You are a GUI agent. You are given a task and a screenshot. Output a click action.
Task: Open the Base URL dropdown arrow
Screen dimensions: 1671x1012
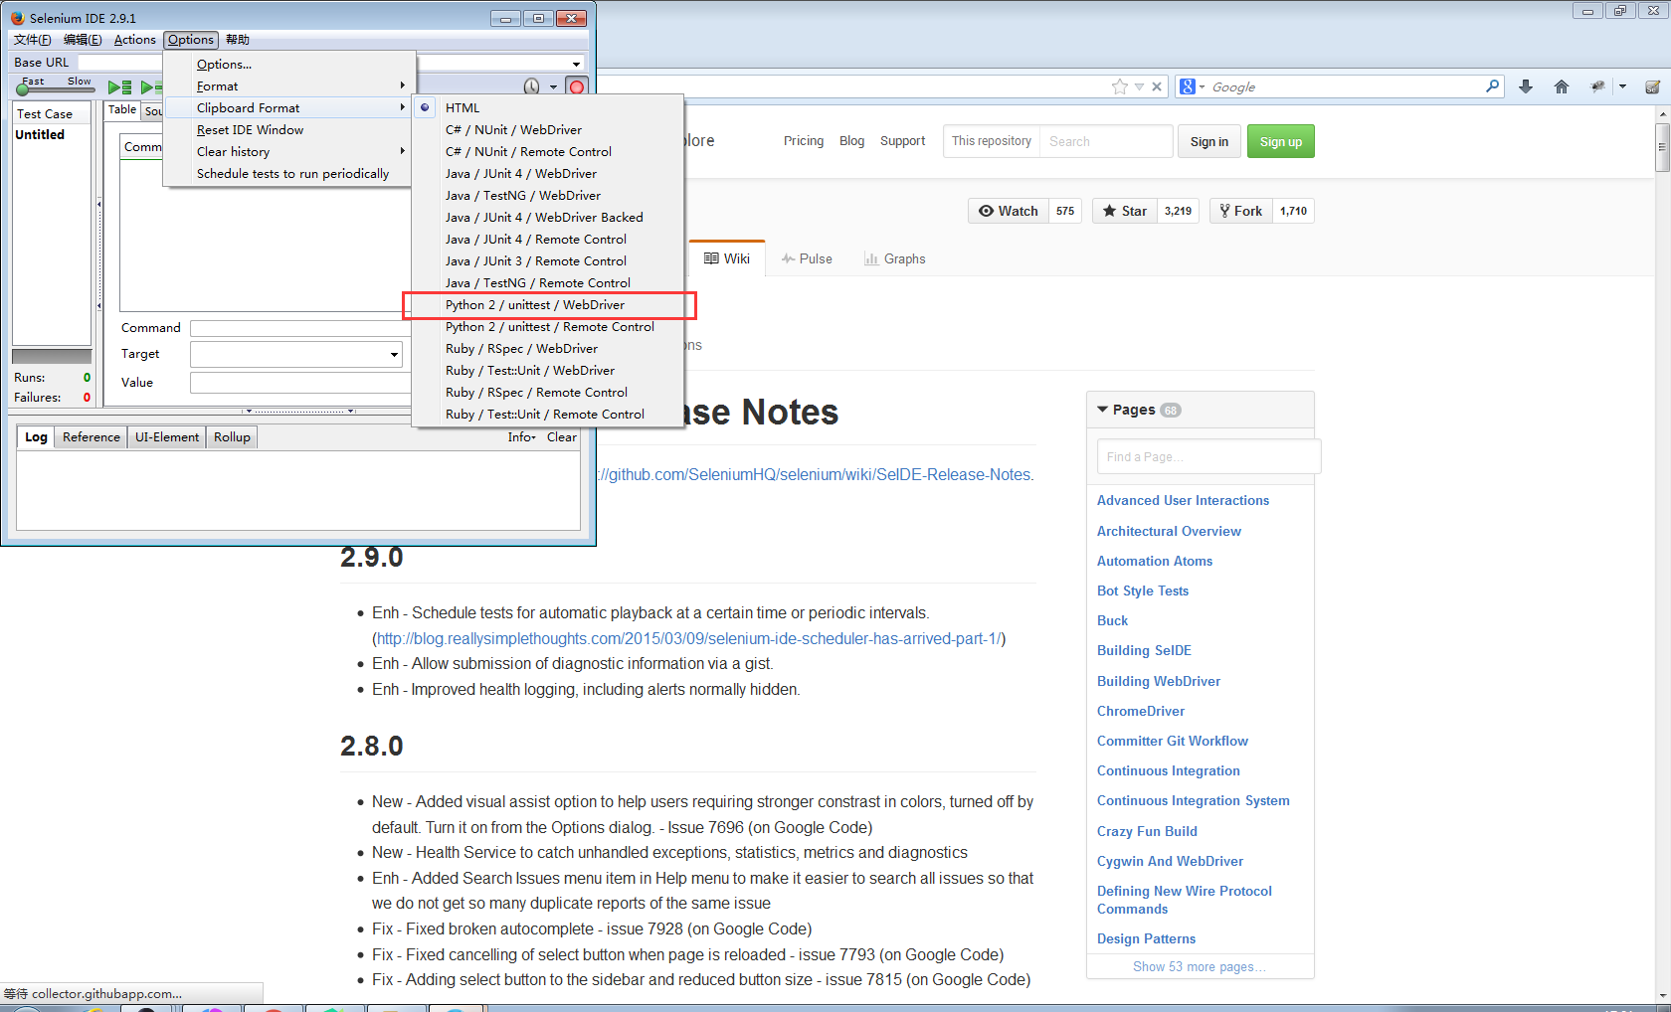pyautogui.click(x=576, y=63)
